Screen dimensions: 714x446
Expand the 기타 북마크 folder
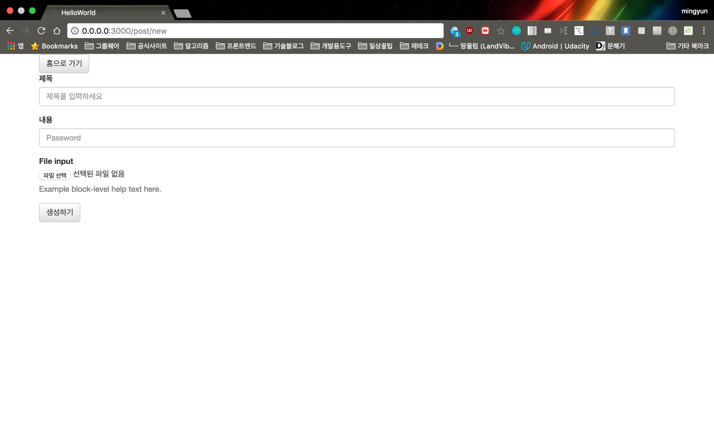click(688, 46)
